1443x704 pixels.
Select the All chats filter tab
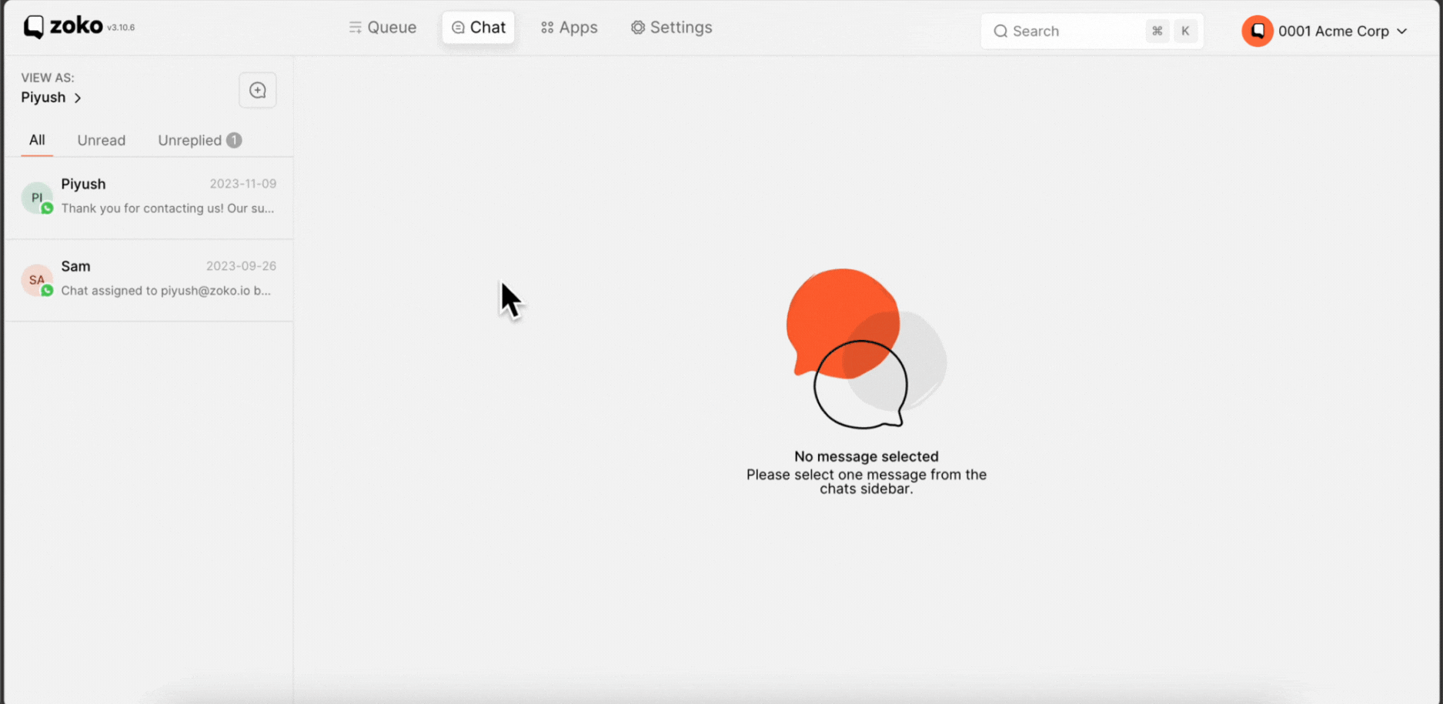click(x=37, y=140)
